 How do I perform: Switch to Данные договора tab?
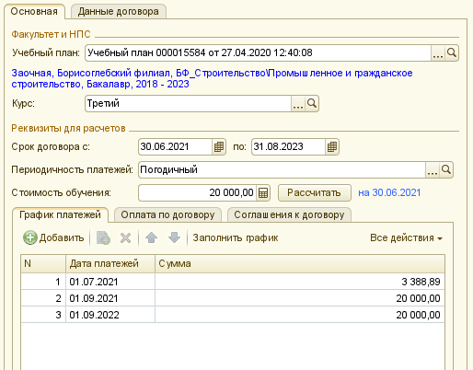(x=119, y=12)
